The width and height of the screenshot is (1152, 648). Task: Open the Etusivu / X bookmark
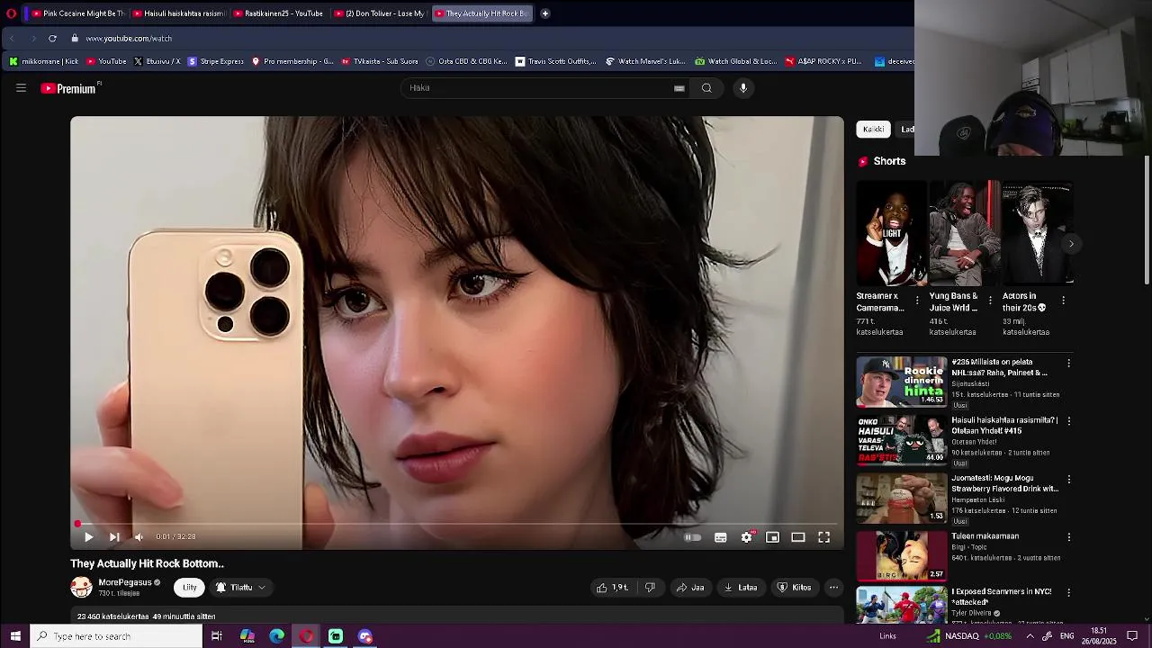[157, 61]
